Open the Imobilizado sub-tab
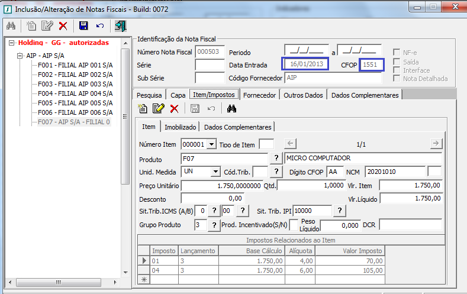 pyautogui.click(x=181, y=127)
